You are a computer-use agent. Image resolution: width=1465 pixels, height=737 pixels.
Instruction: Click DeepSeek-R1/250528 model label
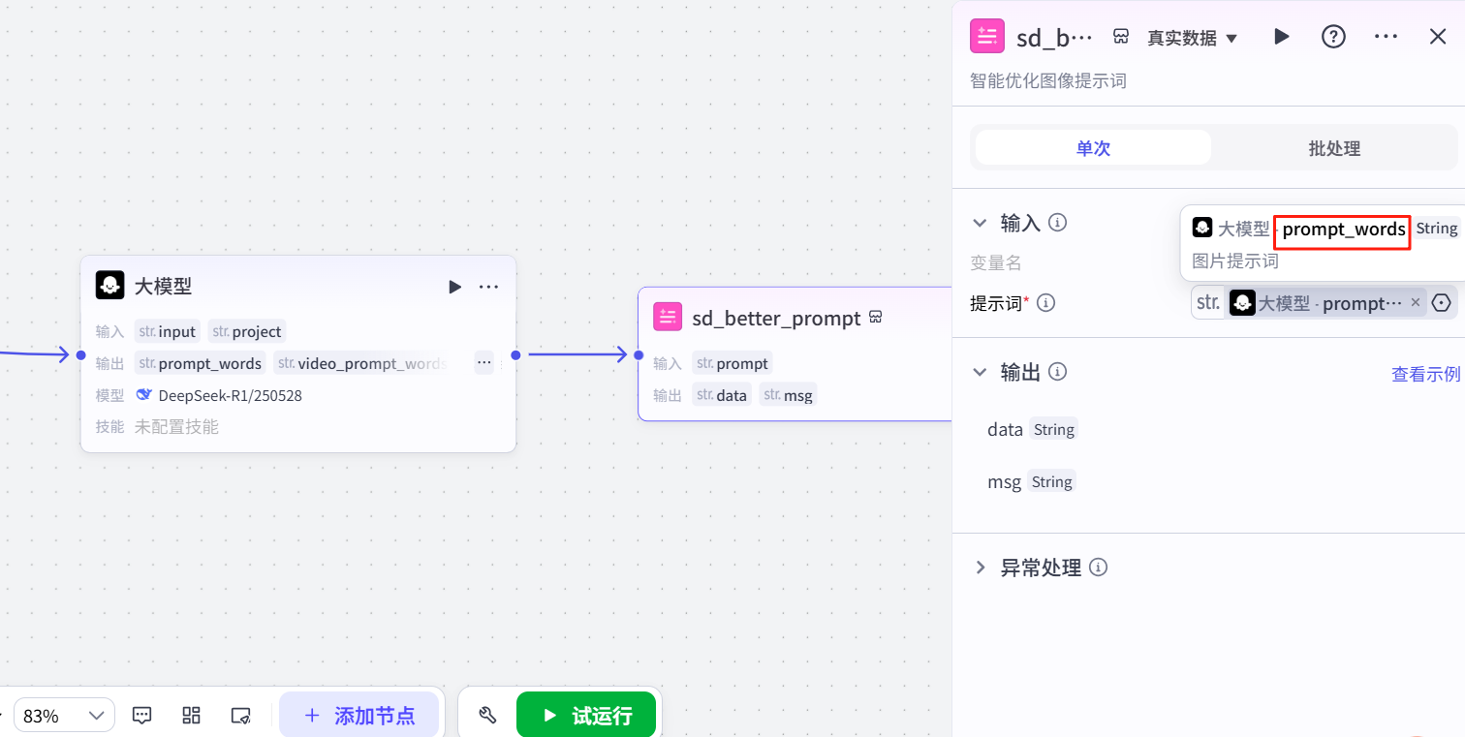[x=230, y=395]
